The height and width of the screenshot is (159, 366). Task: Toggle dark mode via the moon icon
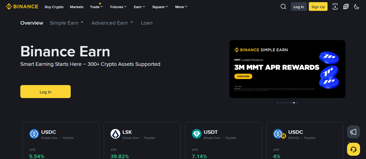pos(357,7)
